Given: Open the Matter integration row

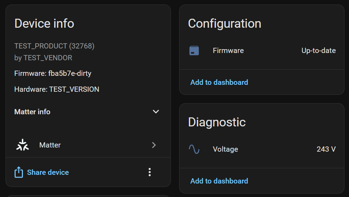Looking at the screenshot, I should point(50,145).
